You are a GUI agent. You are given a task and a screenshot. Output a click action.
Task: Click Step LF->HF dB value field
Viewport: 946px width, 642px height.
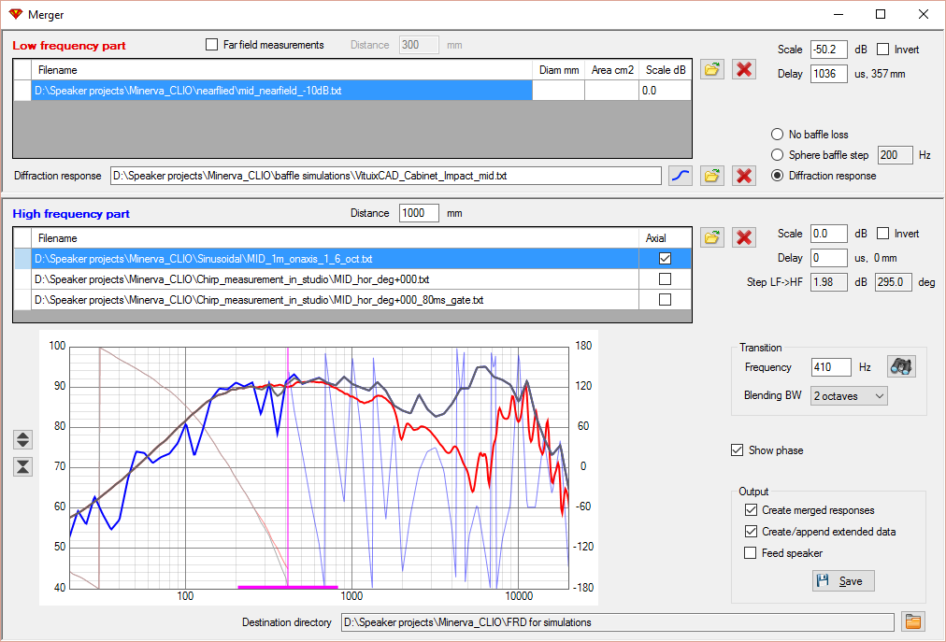pyautogui.click(x=828, y=282)
